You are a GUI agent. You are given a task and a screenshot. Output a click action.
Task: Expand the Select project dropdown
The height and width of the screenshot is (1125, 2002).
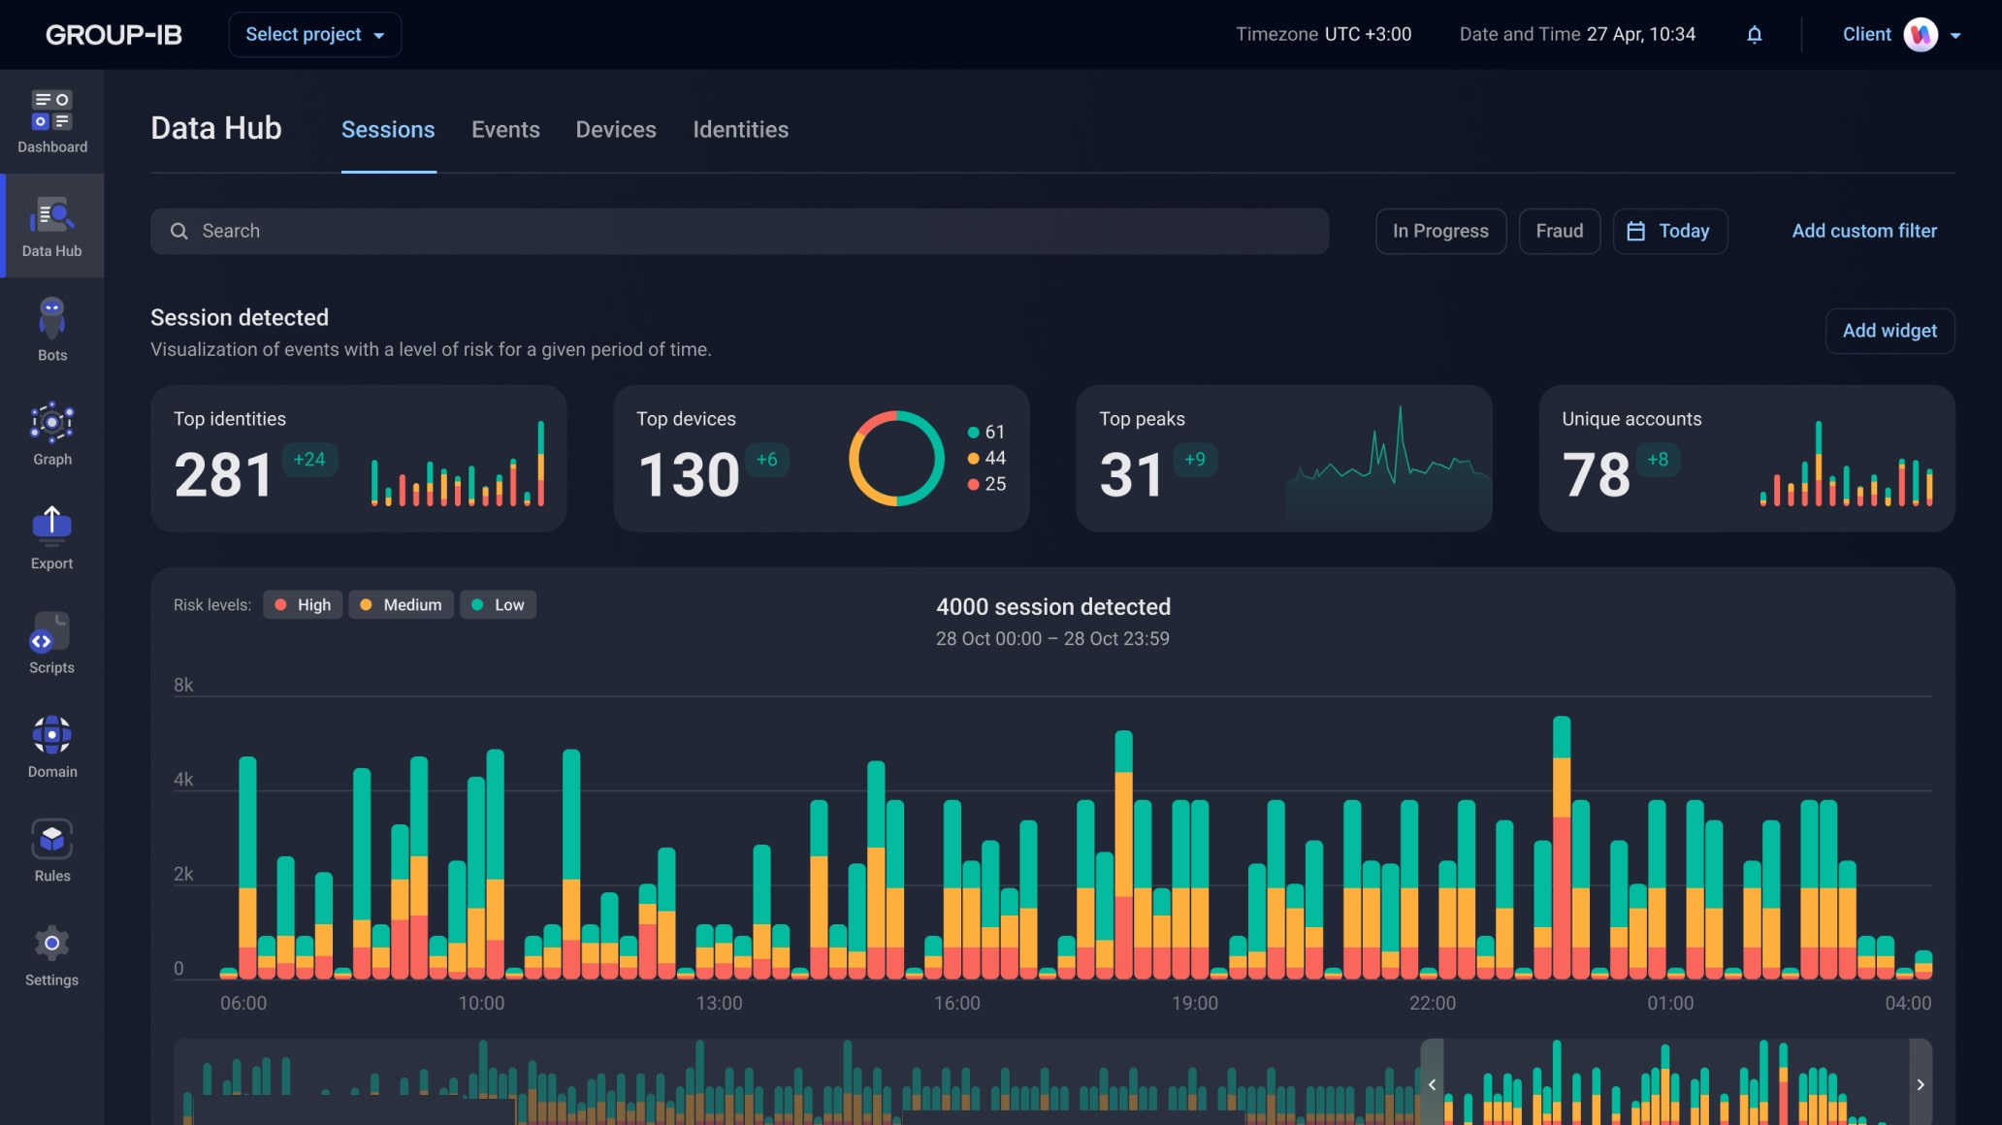(x=314, y=35)
